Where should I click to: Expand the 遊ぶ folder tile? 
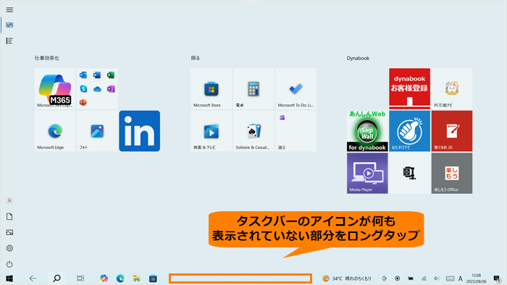click(x=296, y=131)
